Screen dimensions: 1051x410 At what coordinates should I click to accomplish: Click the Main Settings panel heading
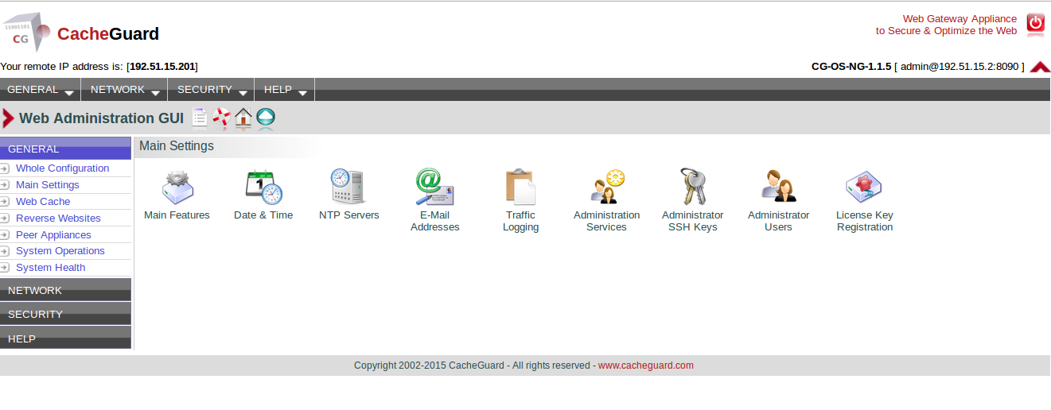coord(177,146)
